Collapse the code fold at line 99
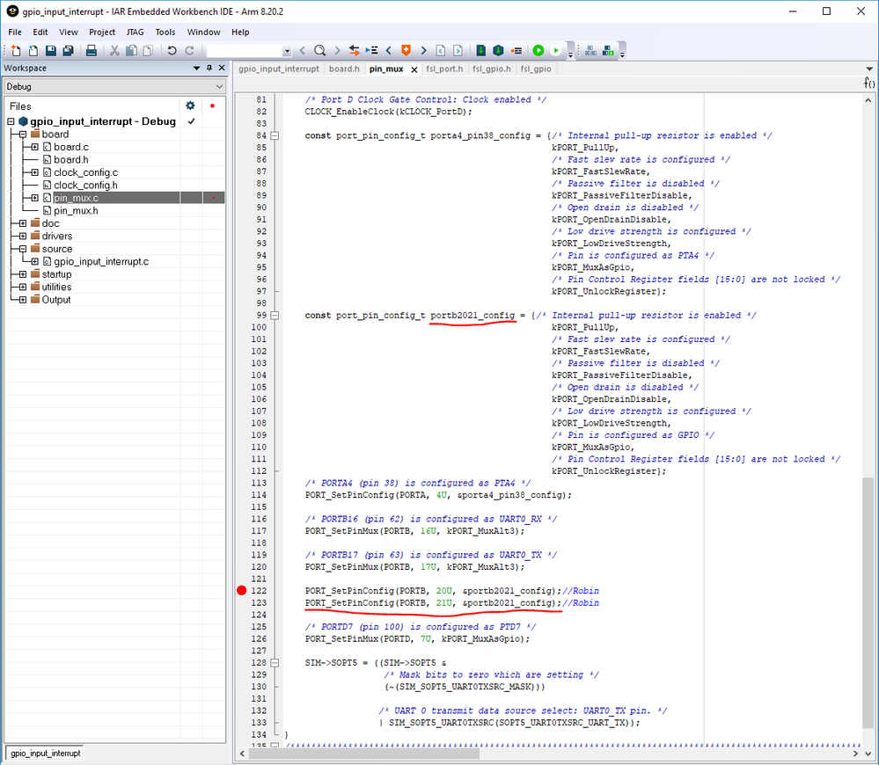Screen dimensions: 879x765 pyautogui.click(x=275, y=315)
